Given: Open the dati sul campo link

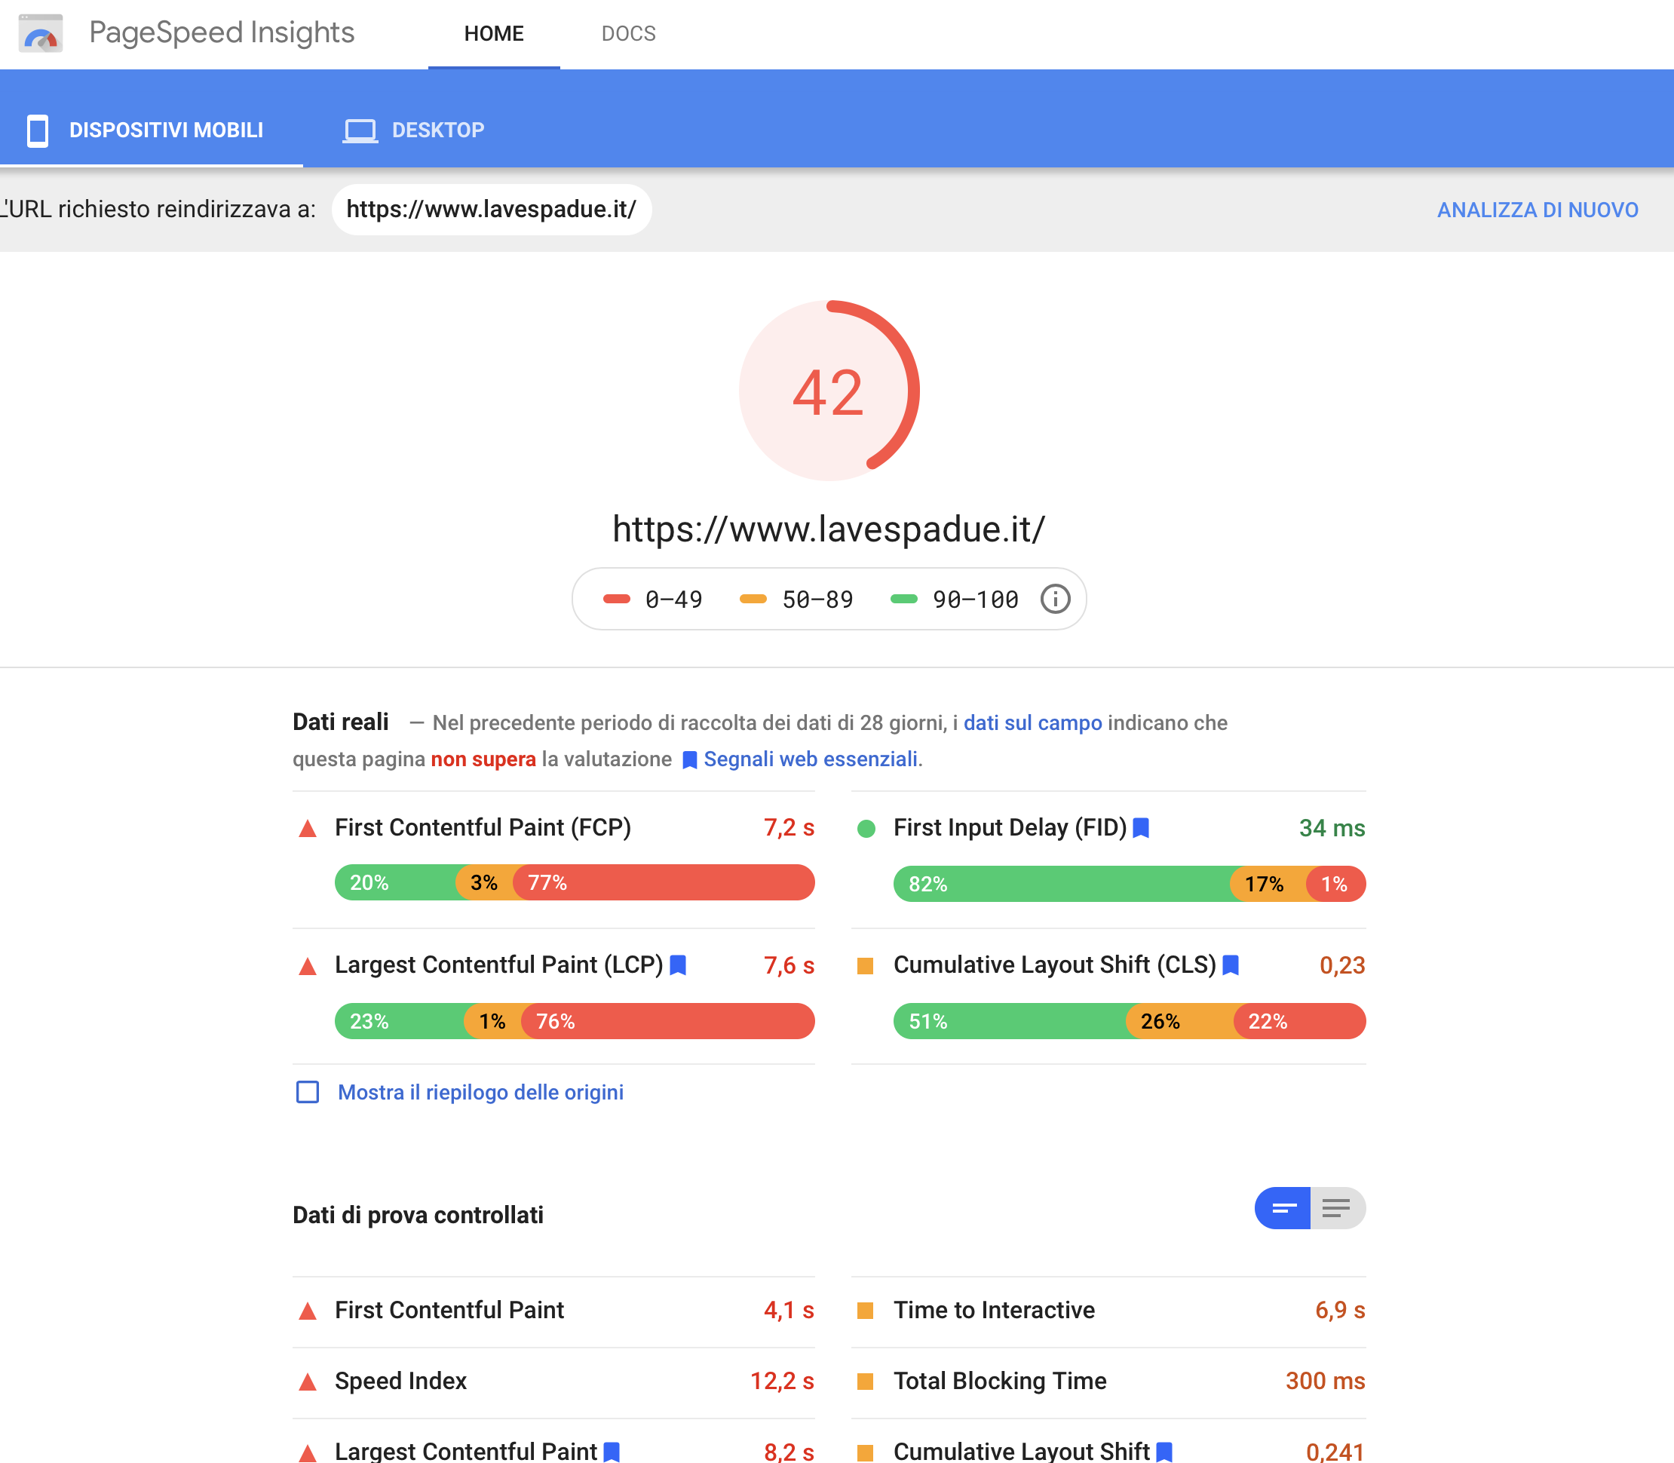Looking at the screenshot, I should (1032, 723).
